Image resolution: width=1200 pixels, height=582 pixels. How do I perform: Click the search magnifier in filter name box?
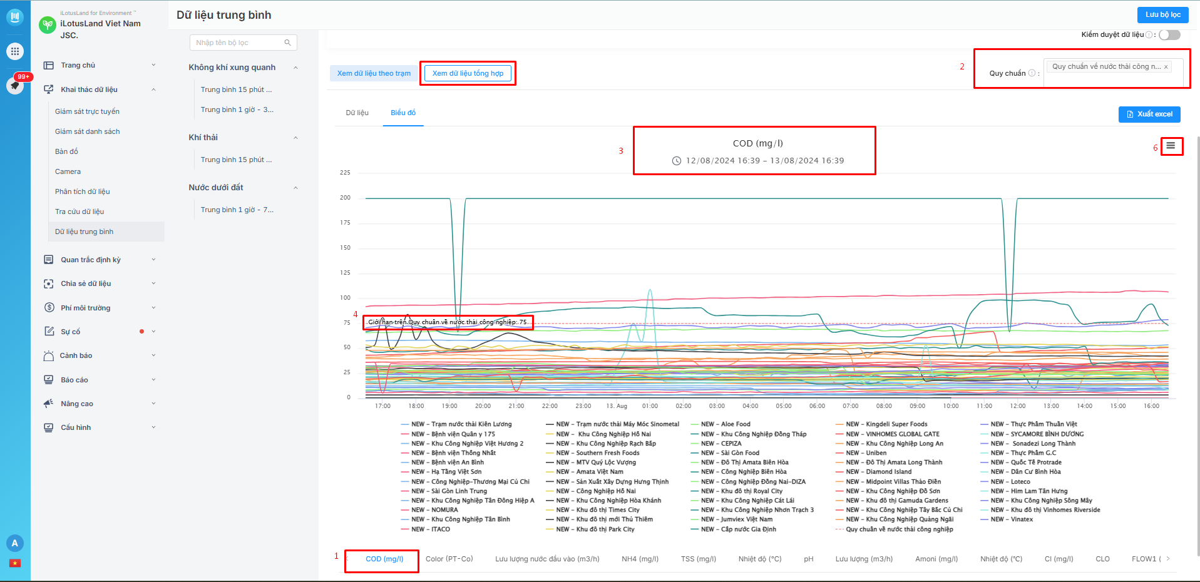pos(288,43)
